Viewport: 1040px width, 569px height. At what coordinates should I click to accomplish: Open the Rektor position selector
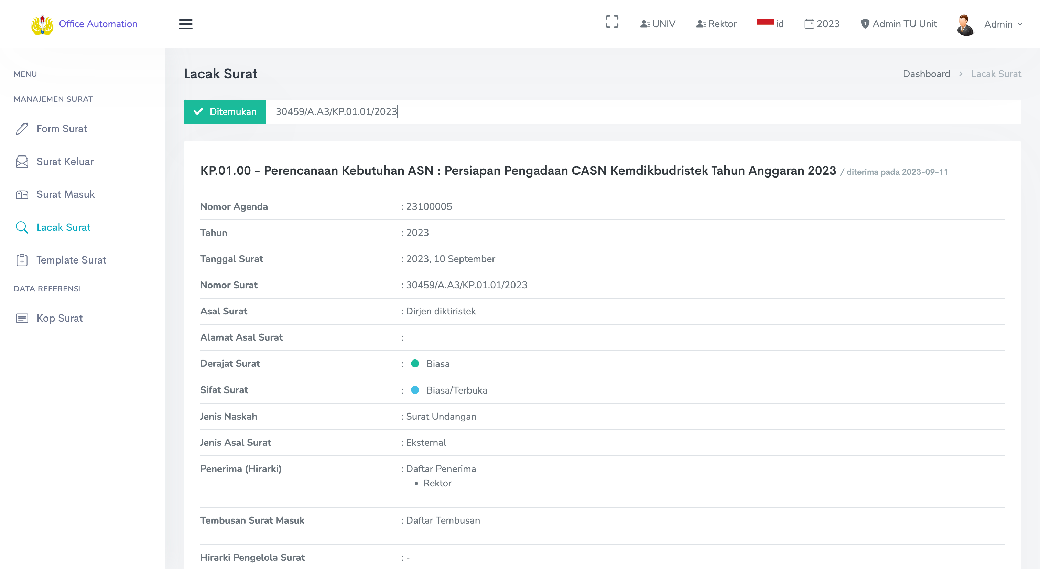(x=716, y=24)
